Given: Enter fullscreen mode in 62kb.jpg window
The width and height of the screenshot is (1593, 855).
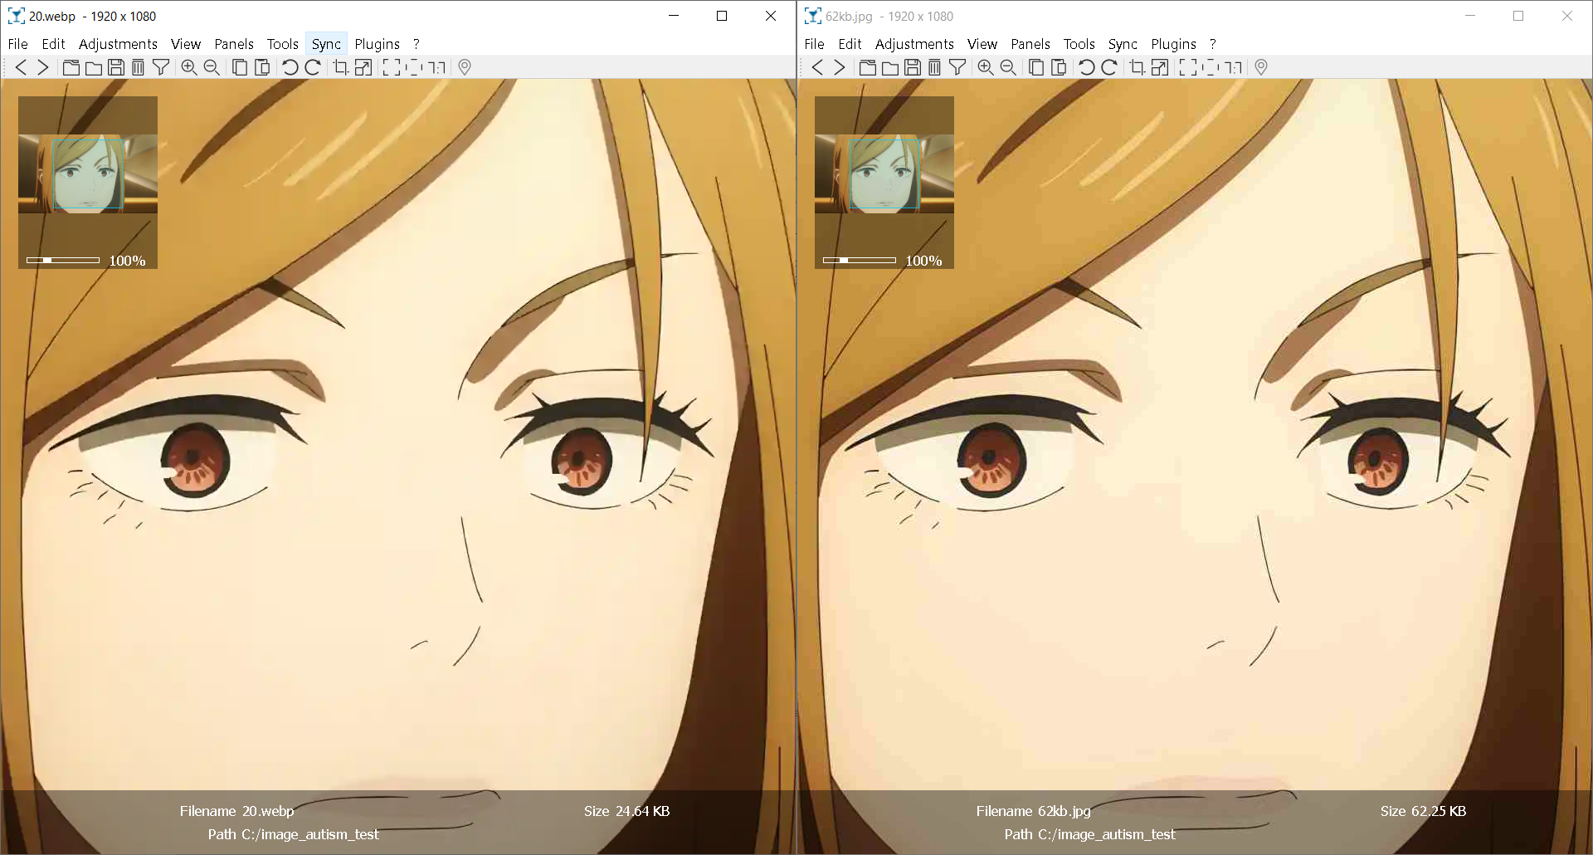Looking at the screenshot, I should click(x=1188, y=67).
